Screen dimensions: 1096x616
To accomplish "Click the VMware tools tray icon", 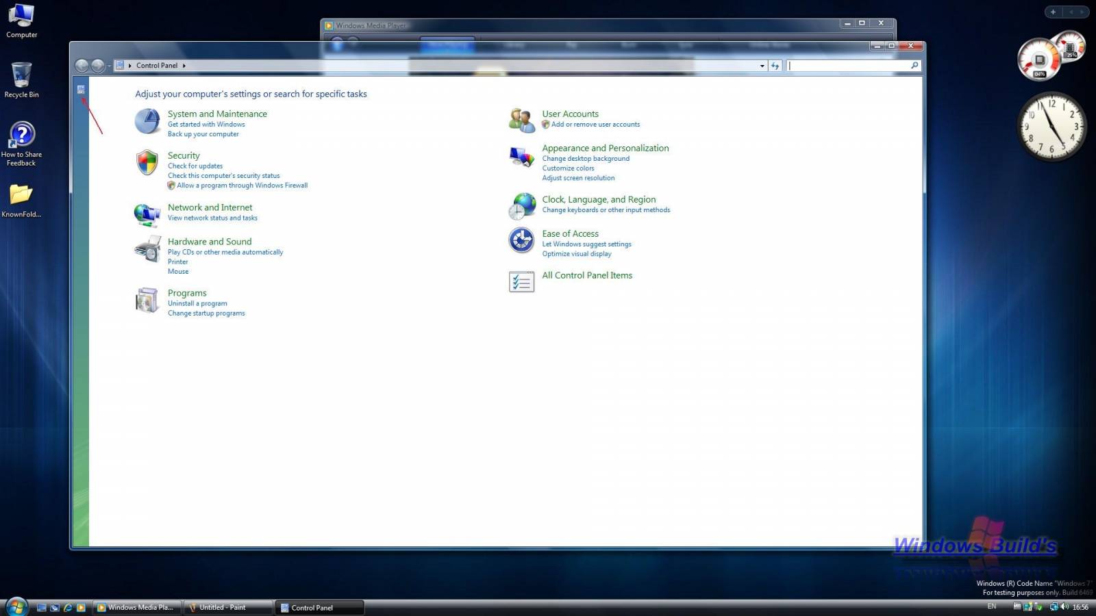I will (x=1017, y=606).
